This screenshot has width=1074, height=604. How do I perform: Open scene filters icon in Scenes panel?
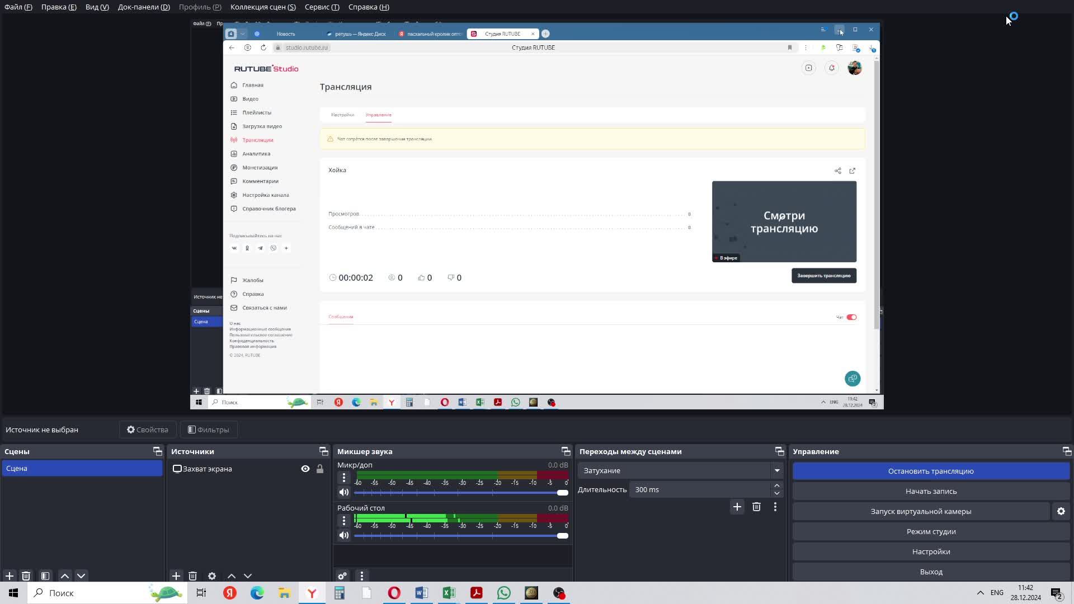click(x=45, y=576)
